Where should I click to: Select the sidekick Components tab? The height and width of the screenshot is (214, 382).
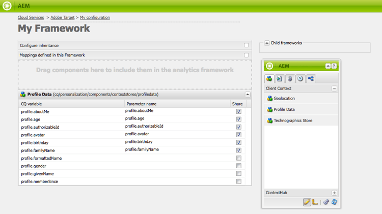tap(269, 79)
